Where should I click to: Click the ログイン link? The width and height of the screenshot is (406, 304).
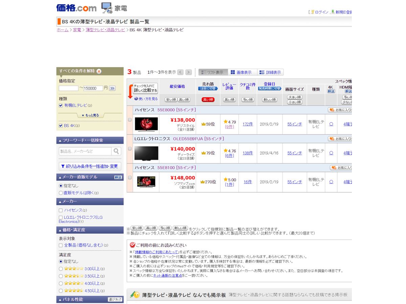(x=321, y=12)
